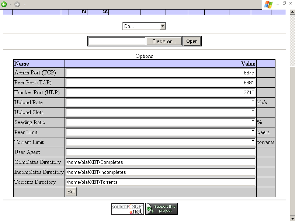The image size is (295, 221).
Task: Click the empty User Agent field
Action: coord(160,152)
